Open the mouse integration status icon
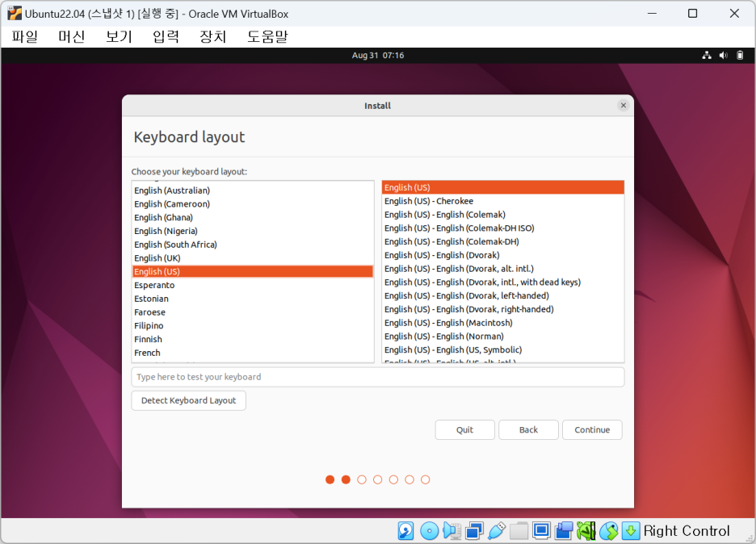The width and height of the screenshot is (756, 544). tap(609, 531)
